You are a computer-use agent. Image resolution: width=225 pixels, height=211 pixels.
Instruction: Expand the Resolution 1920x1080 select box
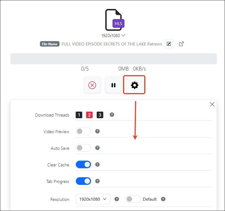pyautogui.click(x=93, y=199)
